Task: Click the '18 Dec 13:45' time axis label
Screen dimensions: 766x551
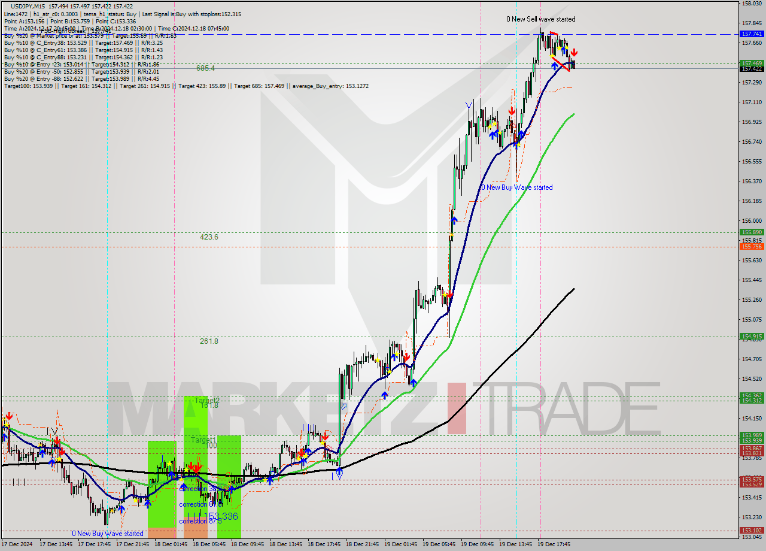Action: (286, 544)
